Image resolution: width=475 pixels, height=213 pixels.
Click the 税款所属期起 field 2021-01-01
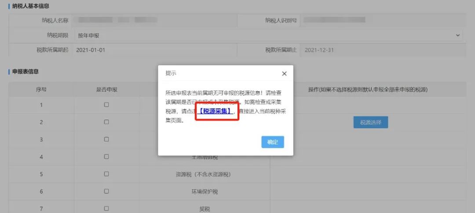pos(154,50)
